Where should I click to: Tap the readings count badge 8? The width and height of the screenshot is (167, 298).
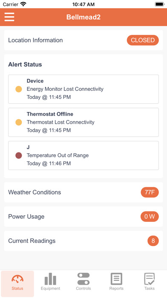153,241
